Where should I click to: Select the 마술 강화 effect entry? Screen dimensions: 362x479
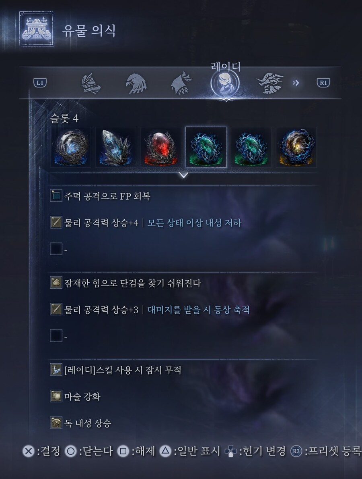[x=75, y=396]
